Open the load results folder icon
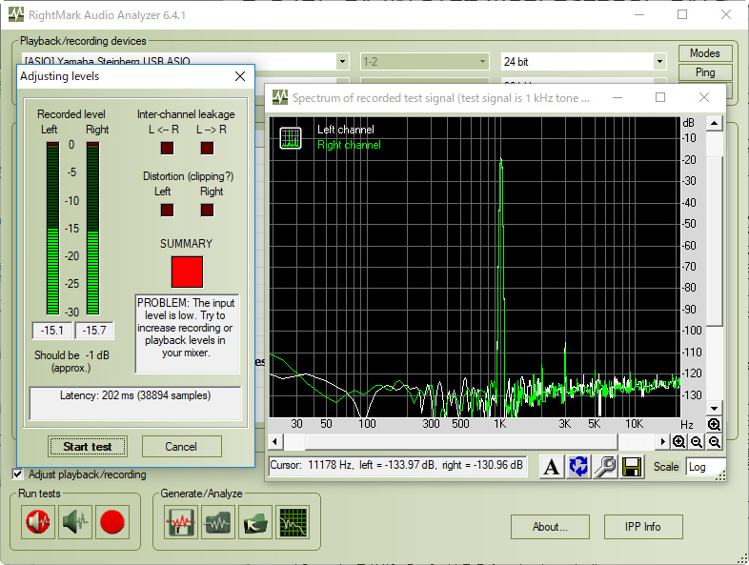Screen dimensions: 749x565 (255, 522)
